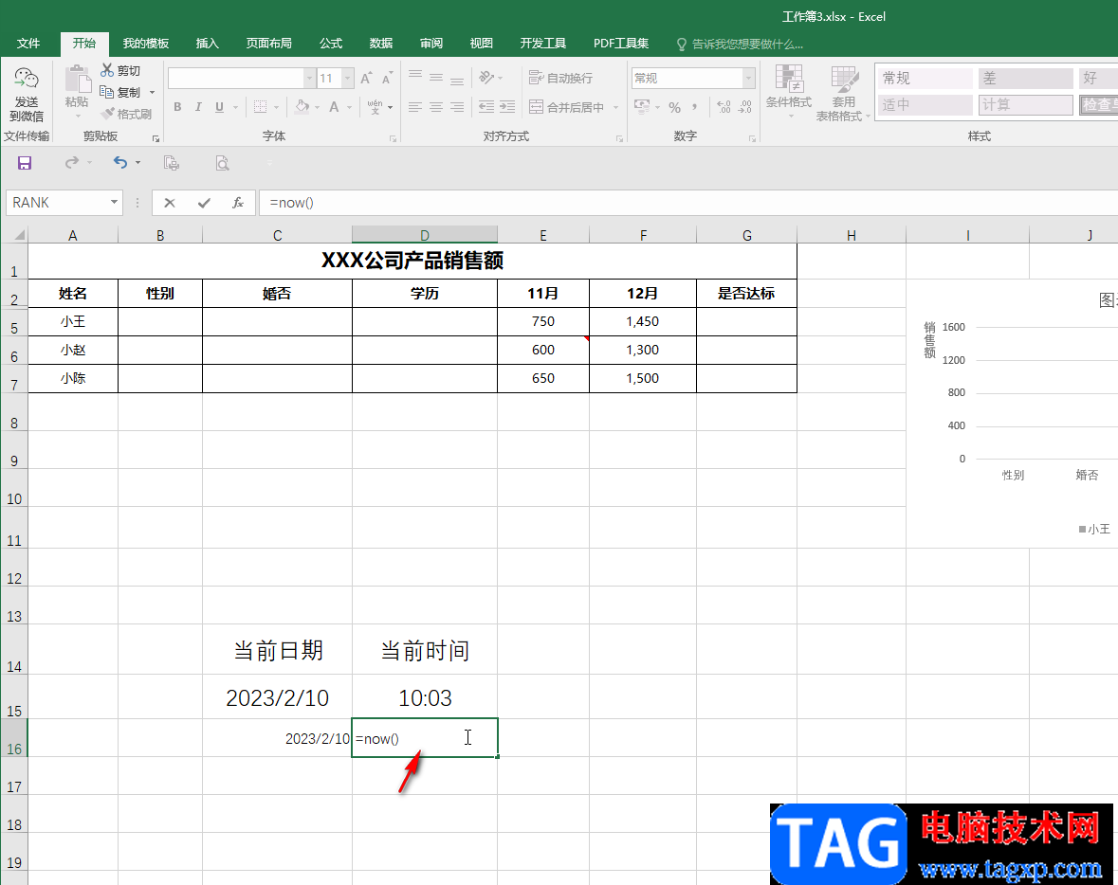Center text horizontally
This screenshot has width=1118, height=885.
[435, 107]
